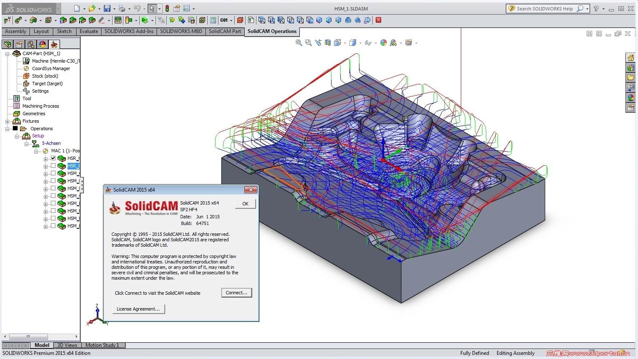The width and height of the screenshot is (638, 359).
Task: Check the box for the highlighted HSR operation
Action: (x=53, y=166)
